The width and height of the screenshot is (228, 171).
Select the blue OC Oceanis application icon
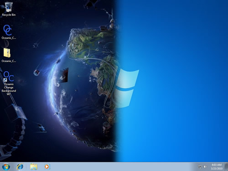point(8,30)
